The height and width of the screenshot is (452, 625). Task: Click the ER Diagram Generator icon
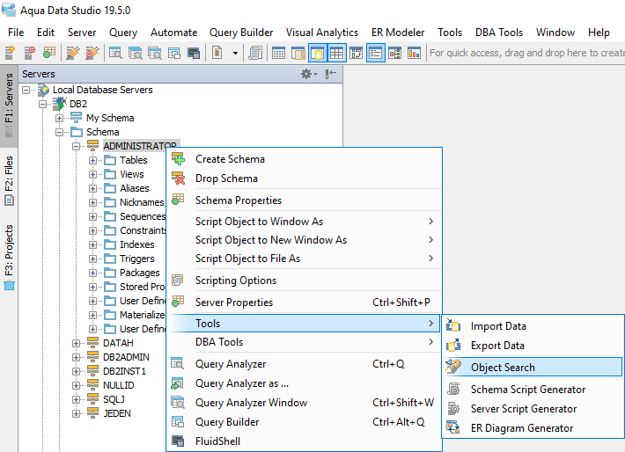click(453, 428)
